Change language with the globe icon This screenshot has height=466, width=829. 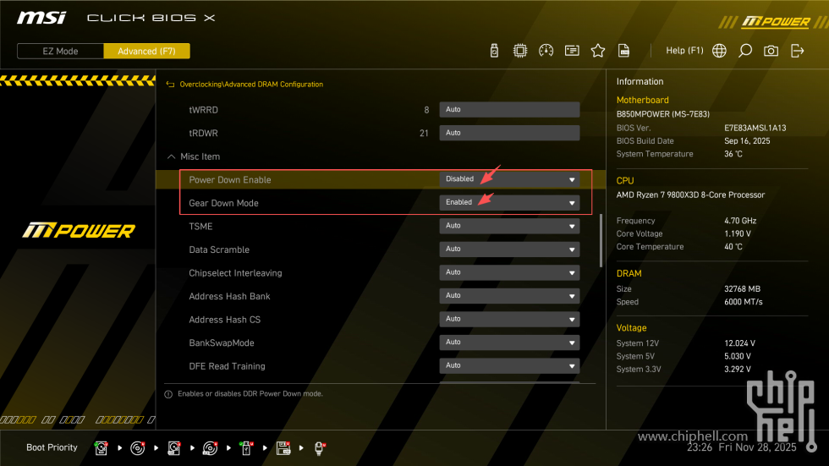[x=719, y=51]
